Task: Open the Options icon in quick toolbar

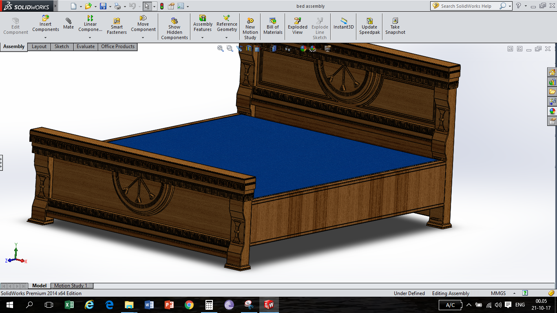Action: pyautogui.click(x=181, y=6)
